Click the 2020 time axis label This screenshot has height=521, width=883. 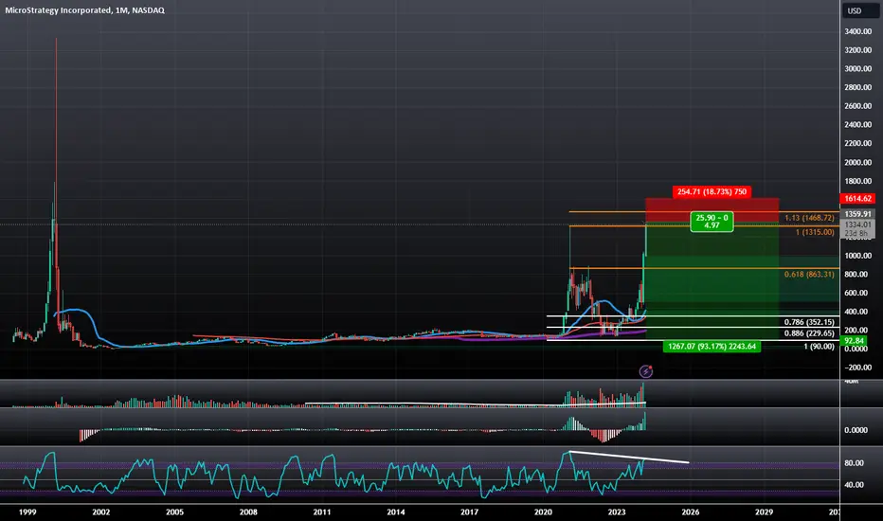(543, 512)
